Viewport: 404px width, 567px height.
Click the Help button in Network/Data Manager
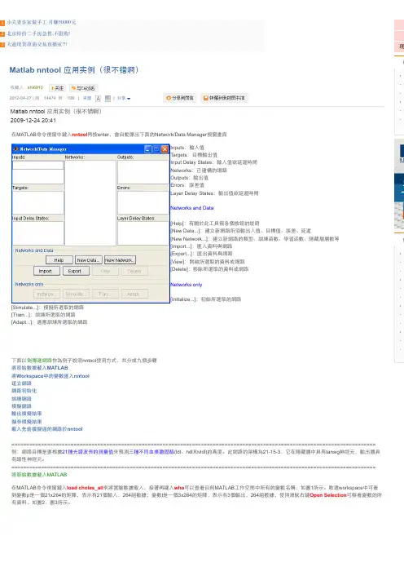[x=59, y=260]
